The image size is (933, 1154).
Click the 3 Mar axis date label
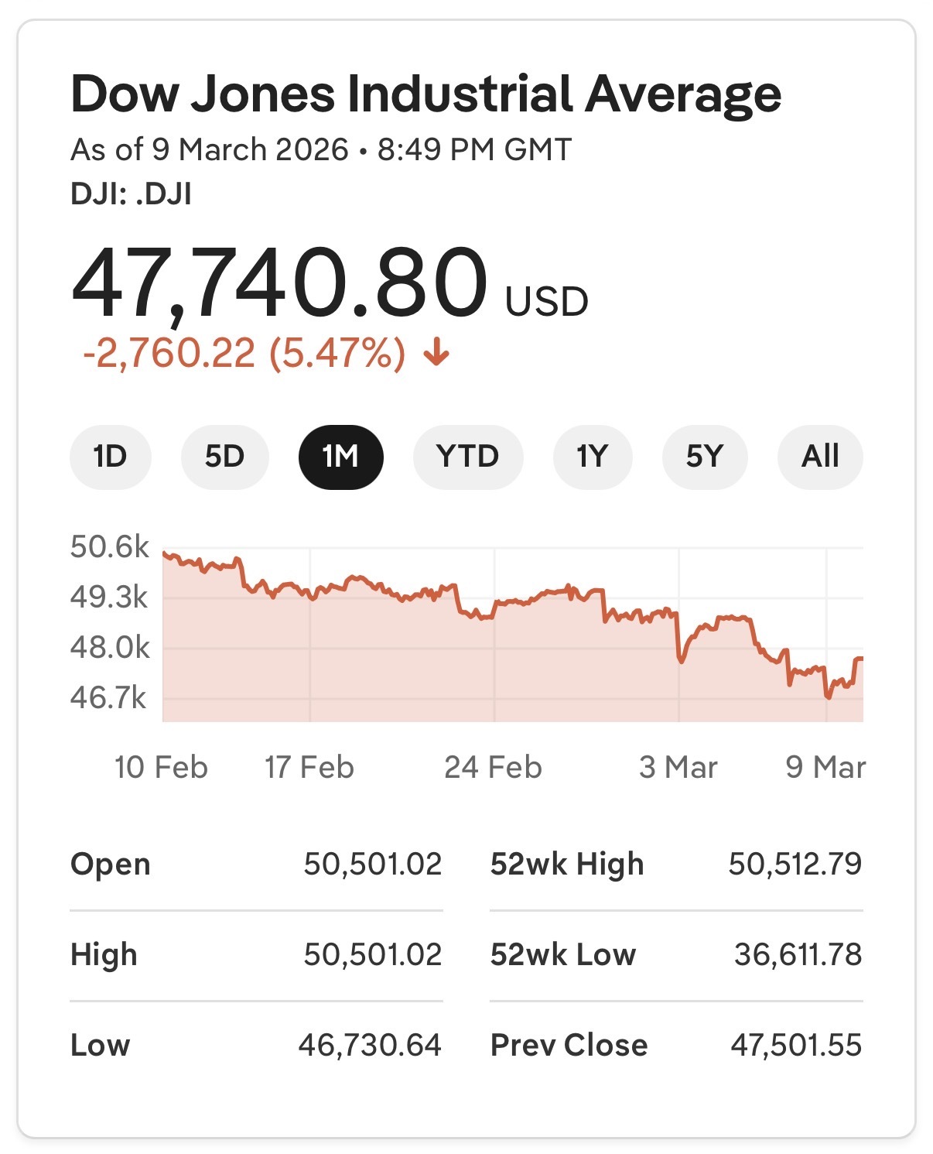coord(678,767)
